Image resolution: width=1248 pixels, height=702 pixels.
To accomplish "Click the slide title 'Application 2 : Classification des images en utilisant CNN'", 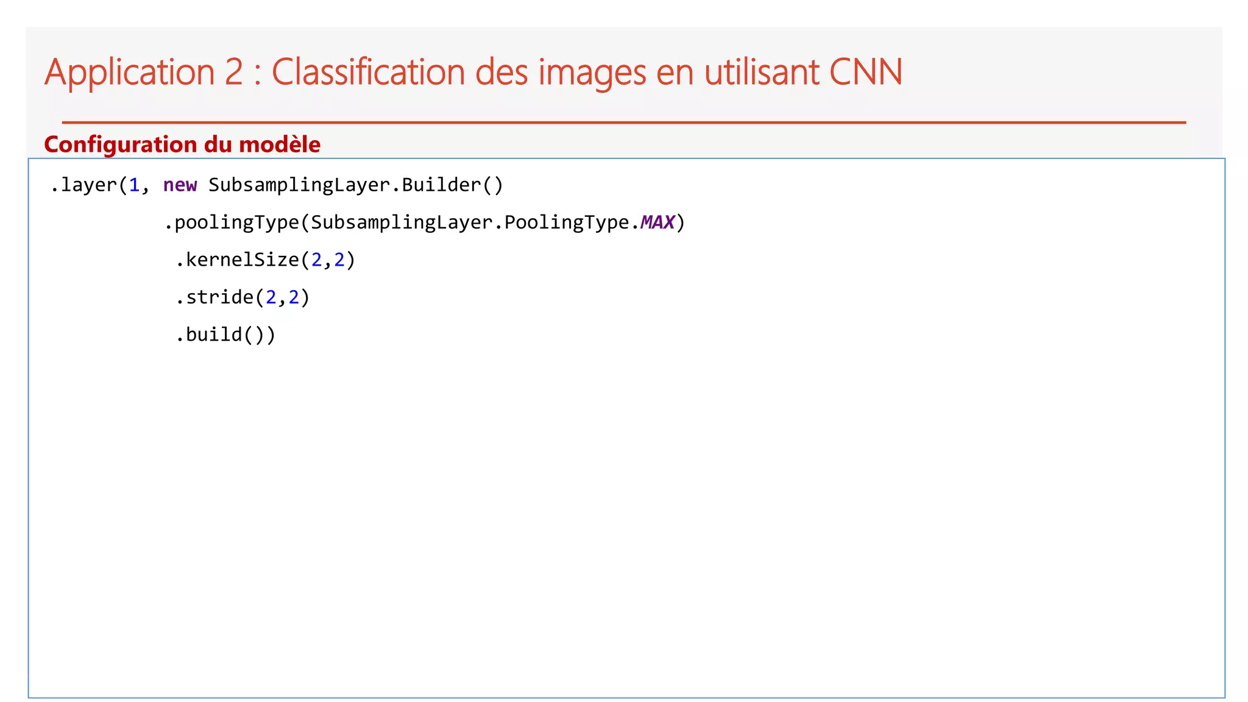I will click(x=473, y=73).
